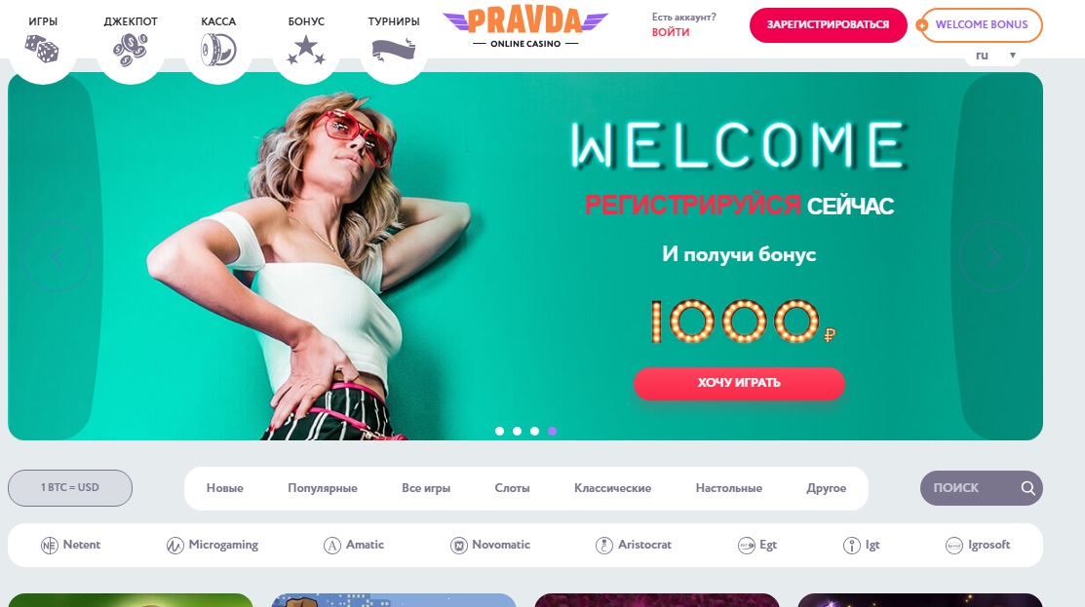This screenshot has height=607, width=1085.
Task: Filter games by Netent provider
Action: tap(70, 545)
